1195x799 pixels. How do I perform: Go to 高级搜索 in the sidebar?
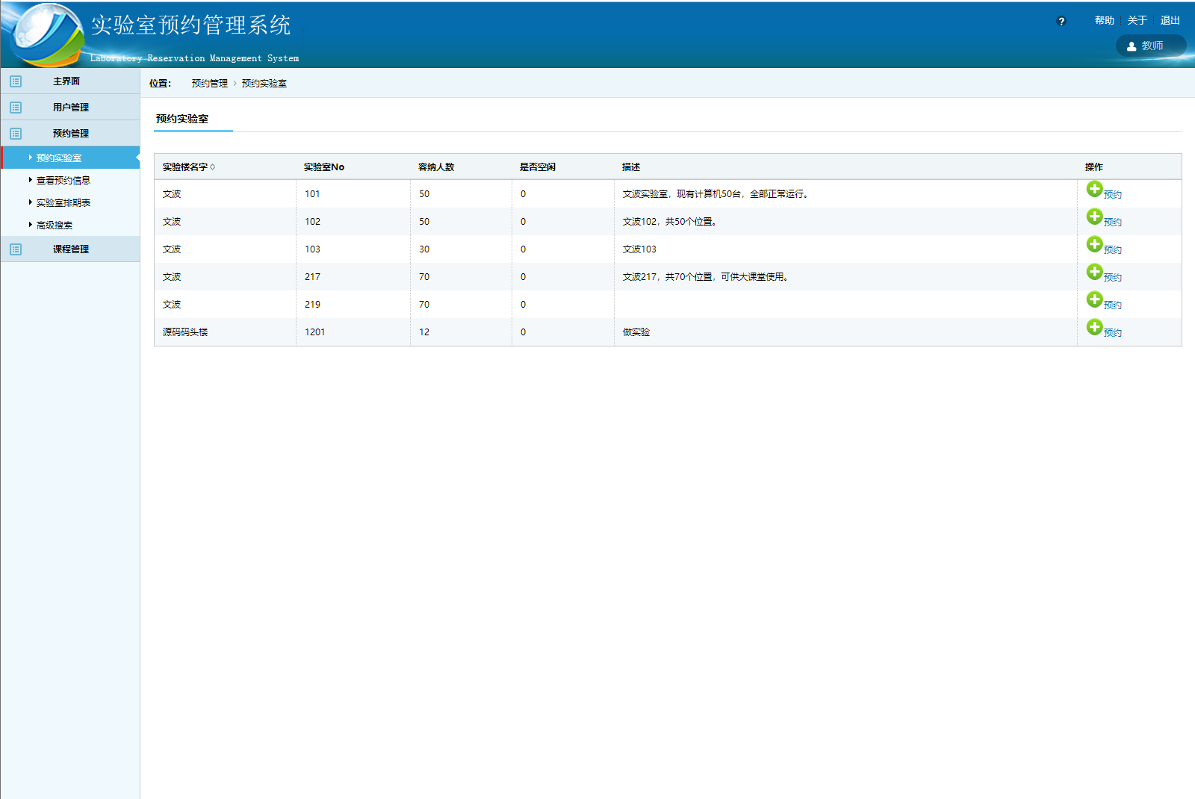[x=54, y=226]
